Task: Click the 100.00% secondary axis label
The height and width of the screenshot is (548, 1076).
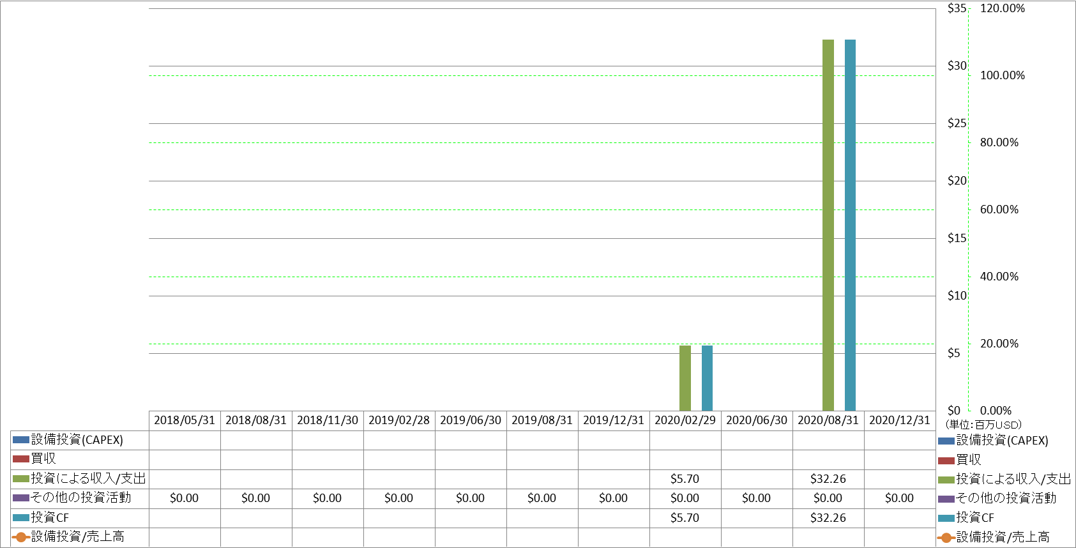Action: [x=1003, y=75]
